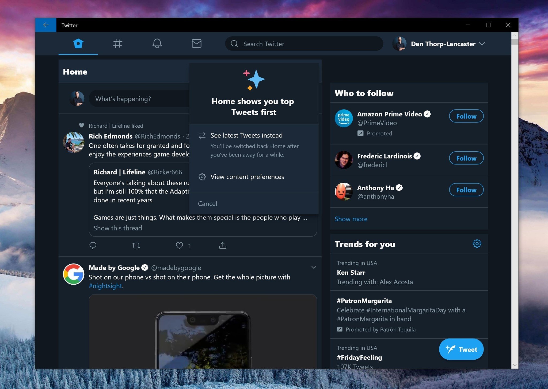Click Show this thread link
The height and width of the screenshot is (389, 548).
[118, 227]
